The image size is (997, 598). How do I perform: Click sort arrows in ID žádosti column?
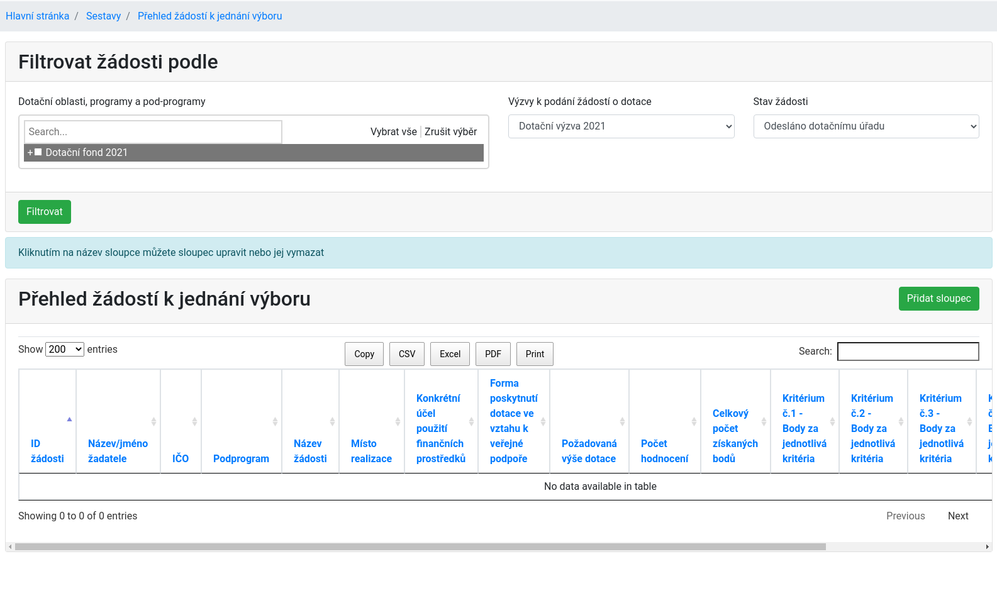tap(69, 421)
